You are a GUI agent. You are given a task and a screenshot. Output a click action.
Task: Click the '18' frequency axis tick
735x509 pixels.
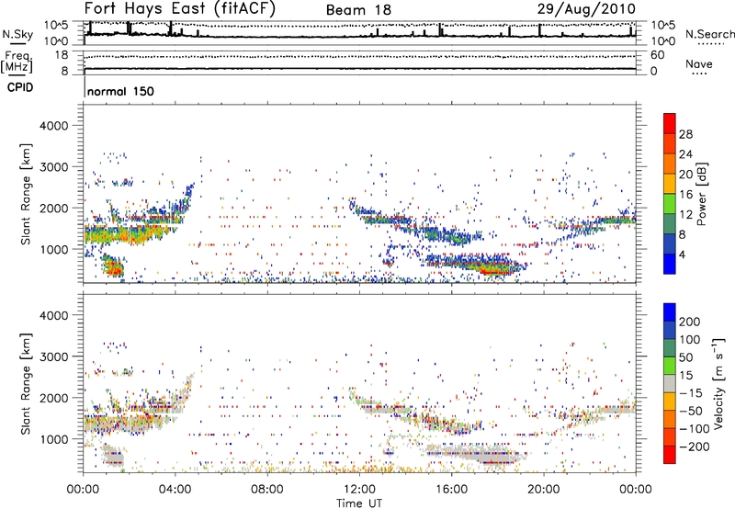tap(62, 55)
